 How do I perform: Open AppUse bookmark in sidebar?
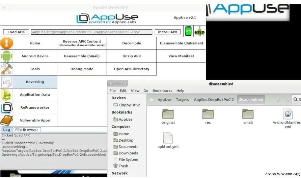point(123,119)
